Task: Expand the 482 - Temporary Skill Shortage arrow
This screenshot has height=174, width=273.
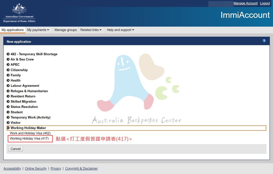Action: click(8, 54)
